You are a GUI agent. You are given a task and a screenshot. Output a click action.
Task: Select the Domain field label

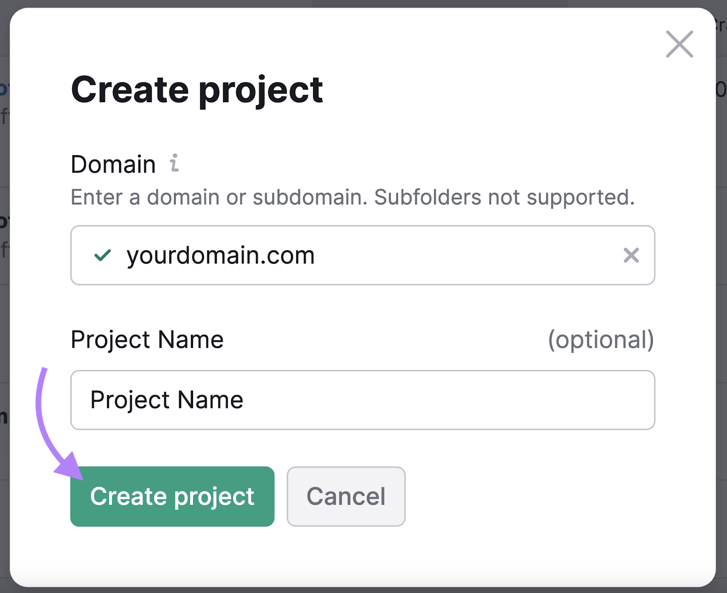click(113, 164)
